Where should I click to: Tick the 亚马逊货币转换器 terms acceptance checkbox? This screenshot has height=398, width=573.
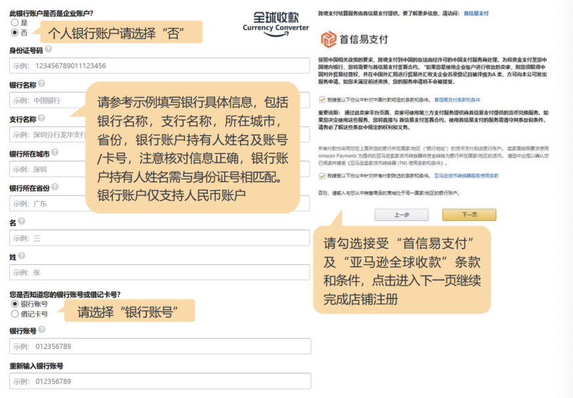click(322, 176)
